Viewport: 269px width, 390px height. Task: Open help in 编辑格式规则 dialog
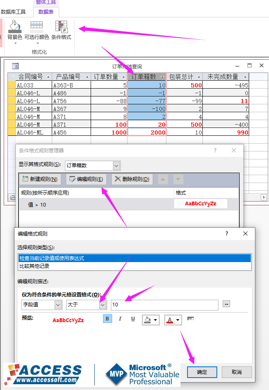pos(226,234)
